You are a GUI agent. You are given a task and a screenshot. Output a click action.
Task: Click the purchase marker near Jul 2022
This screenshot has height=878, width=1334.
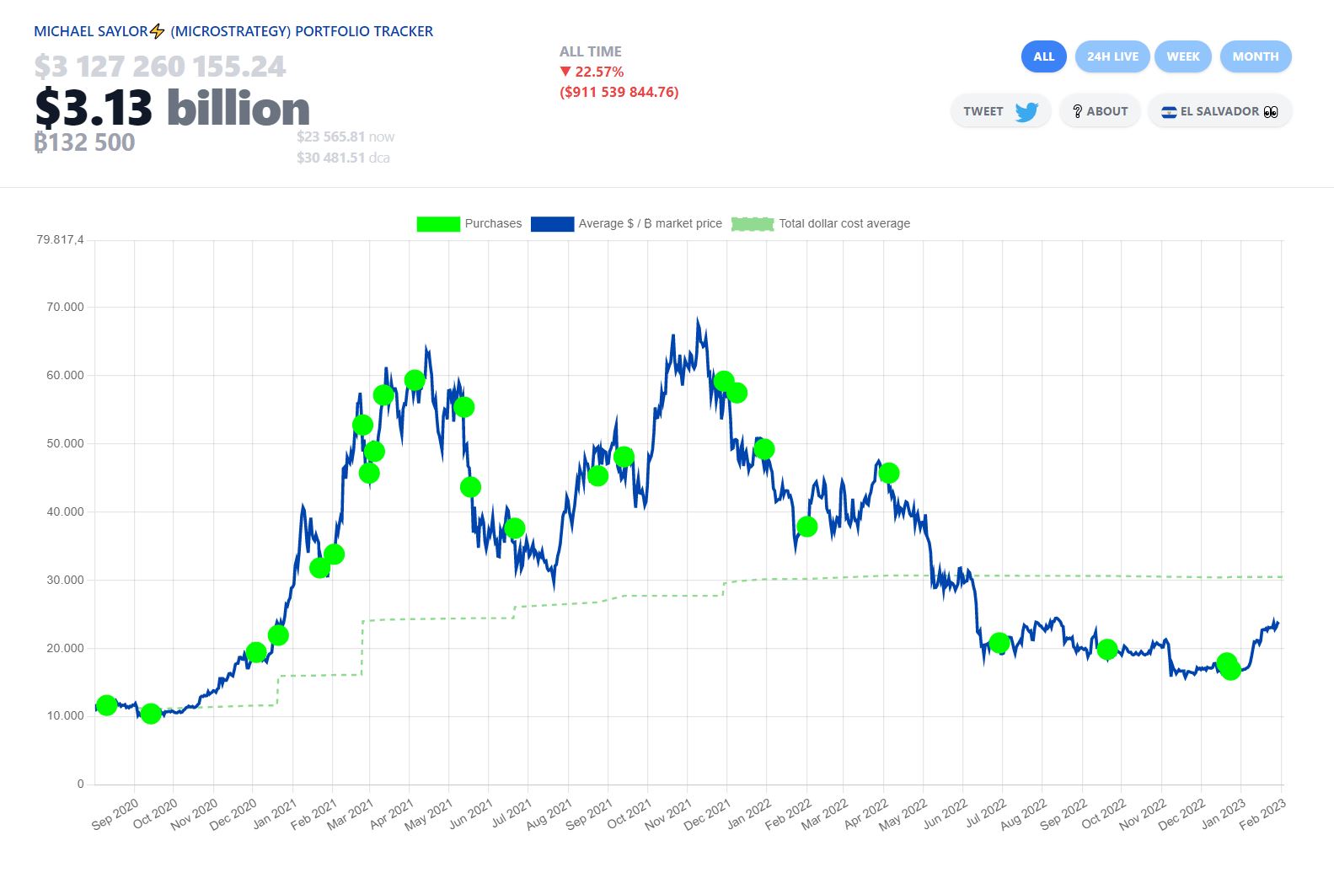coord(999,643)
